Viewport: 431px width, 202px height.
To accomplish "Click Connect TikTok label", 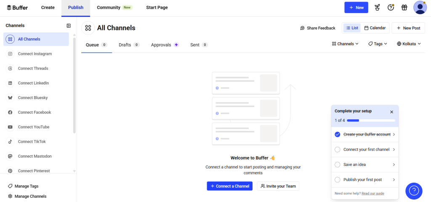I will pyautogui.click(x=32, y=142).
